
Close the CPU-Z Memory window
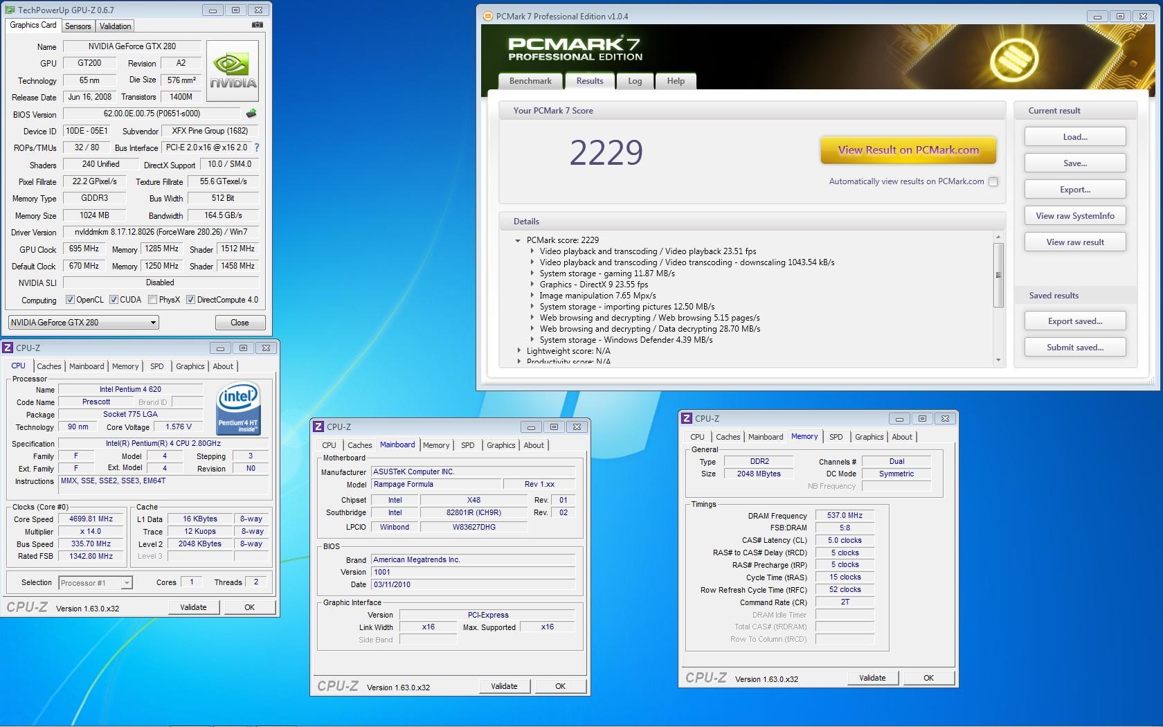pos(945,418)
